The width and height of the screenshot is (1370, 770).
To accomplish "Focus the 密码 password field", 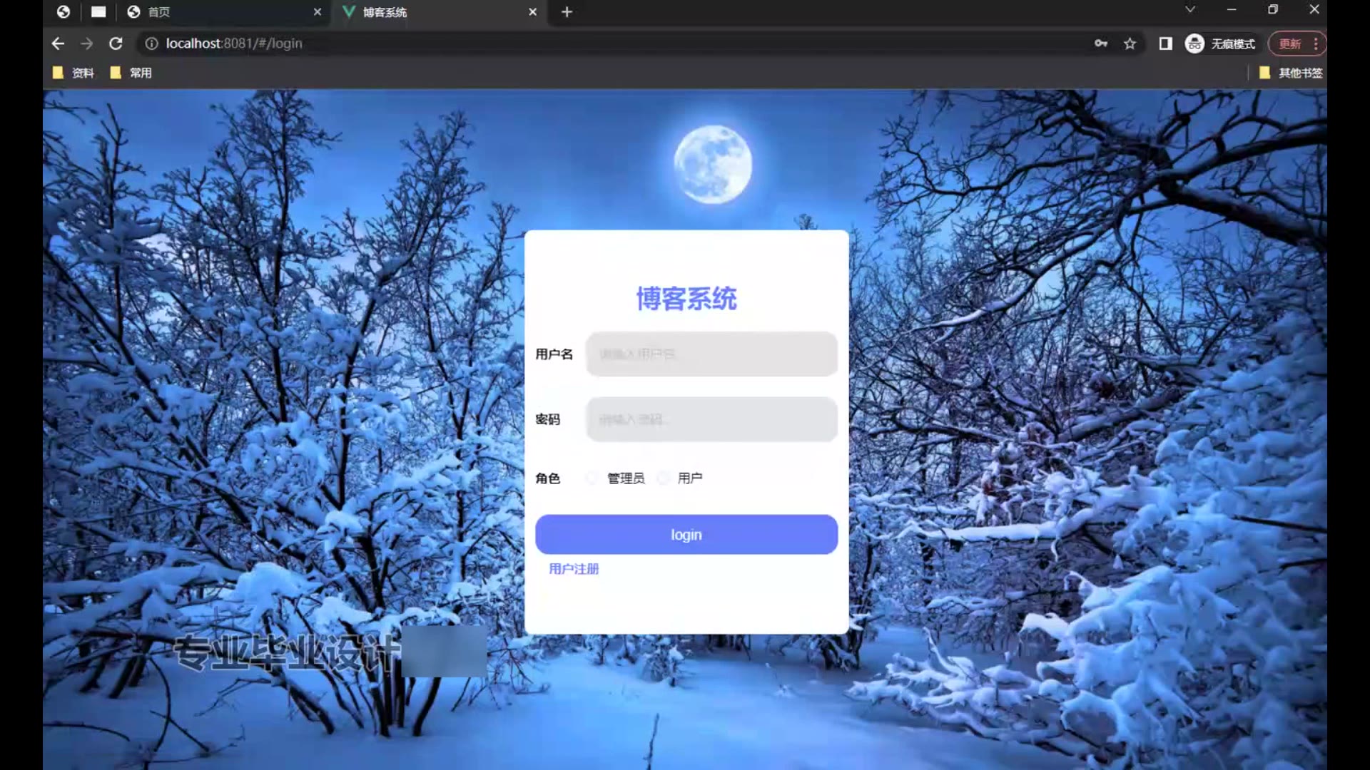I will tap(711, 419).
